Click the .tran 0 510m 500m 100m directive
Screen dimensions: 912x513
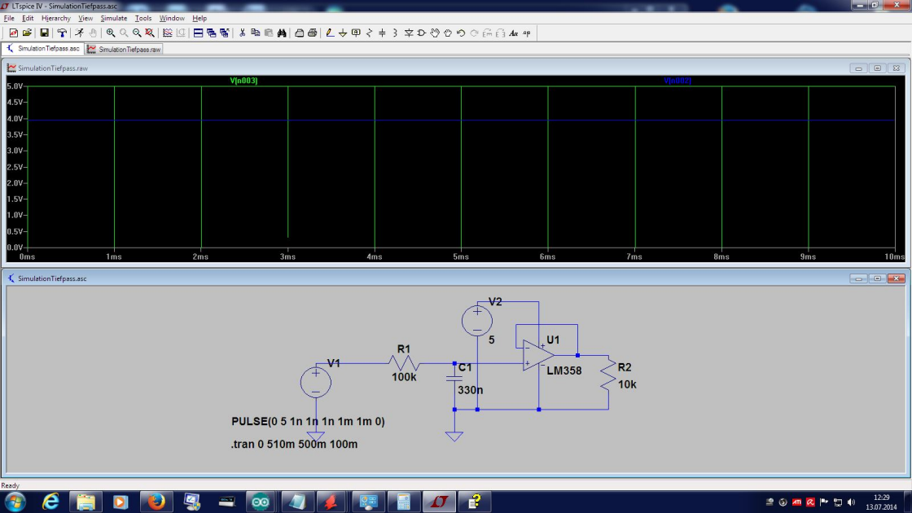(x=294, y=445)
